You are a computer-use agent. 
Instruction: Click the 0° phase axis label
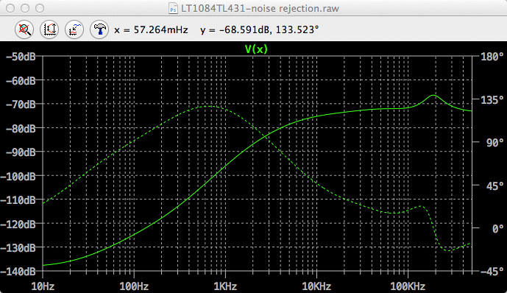[498, 229]
